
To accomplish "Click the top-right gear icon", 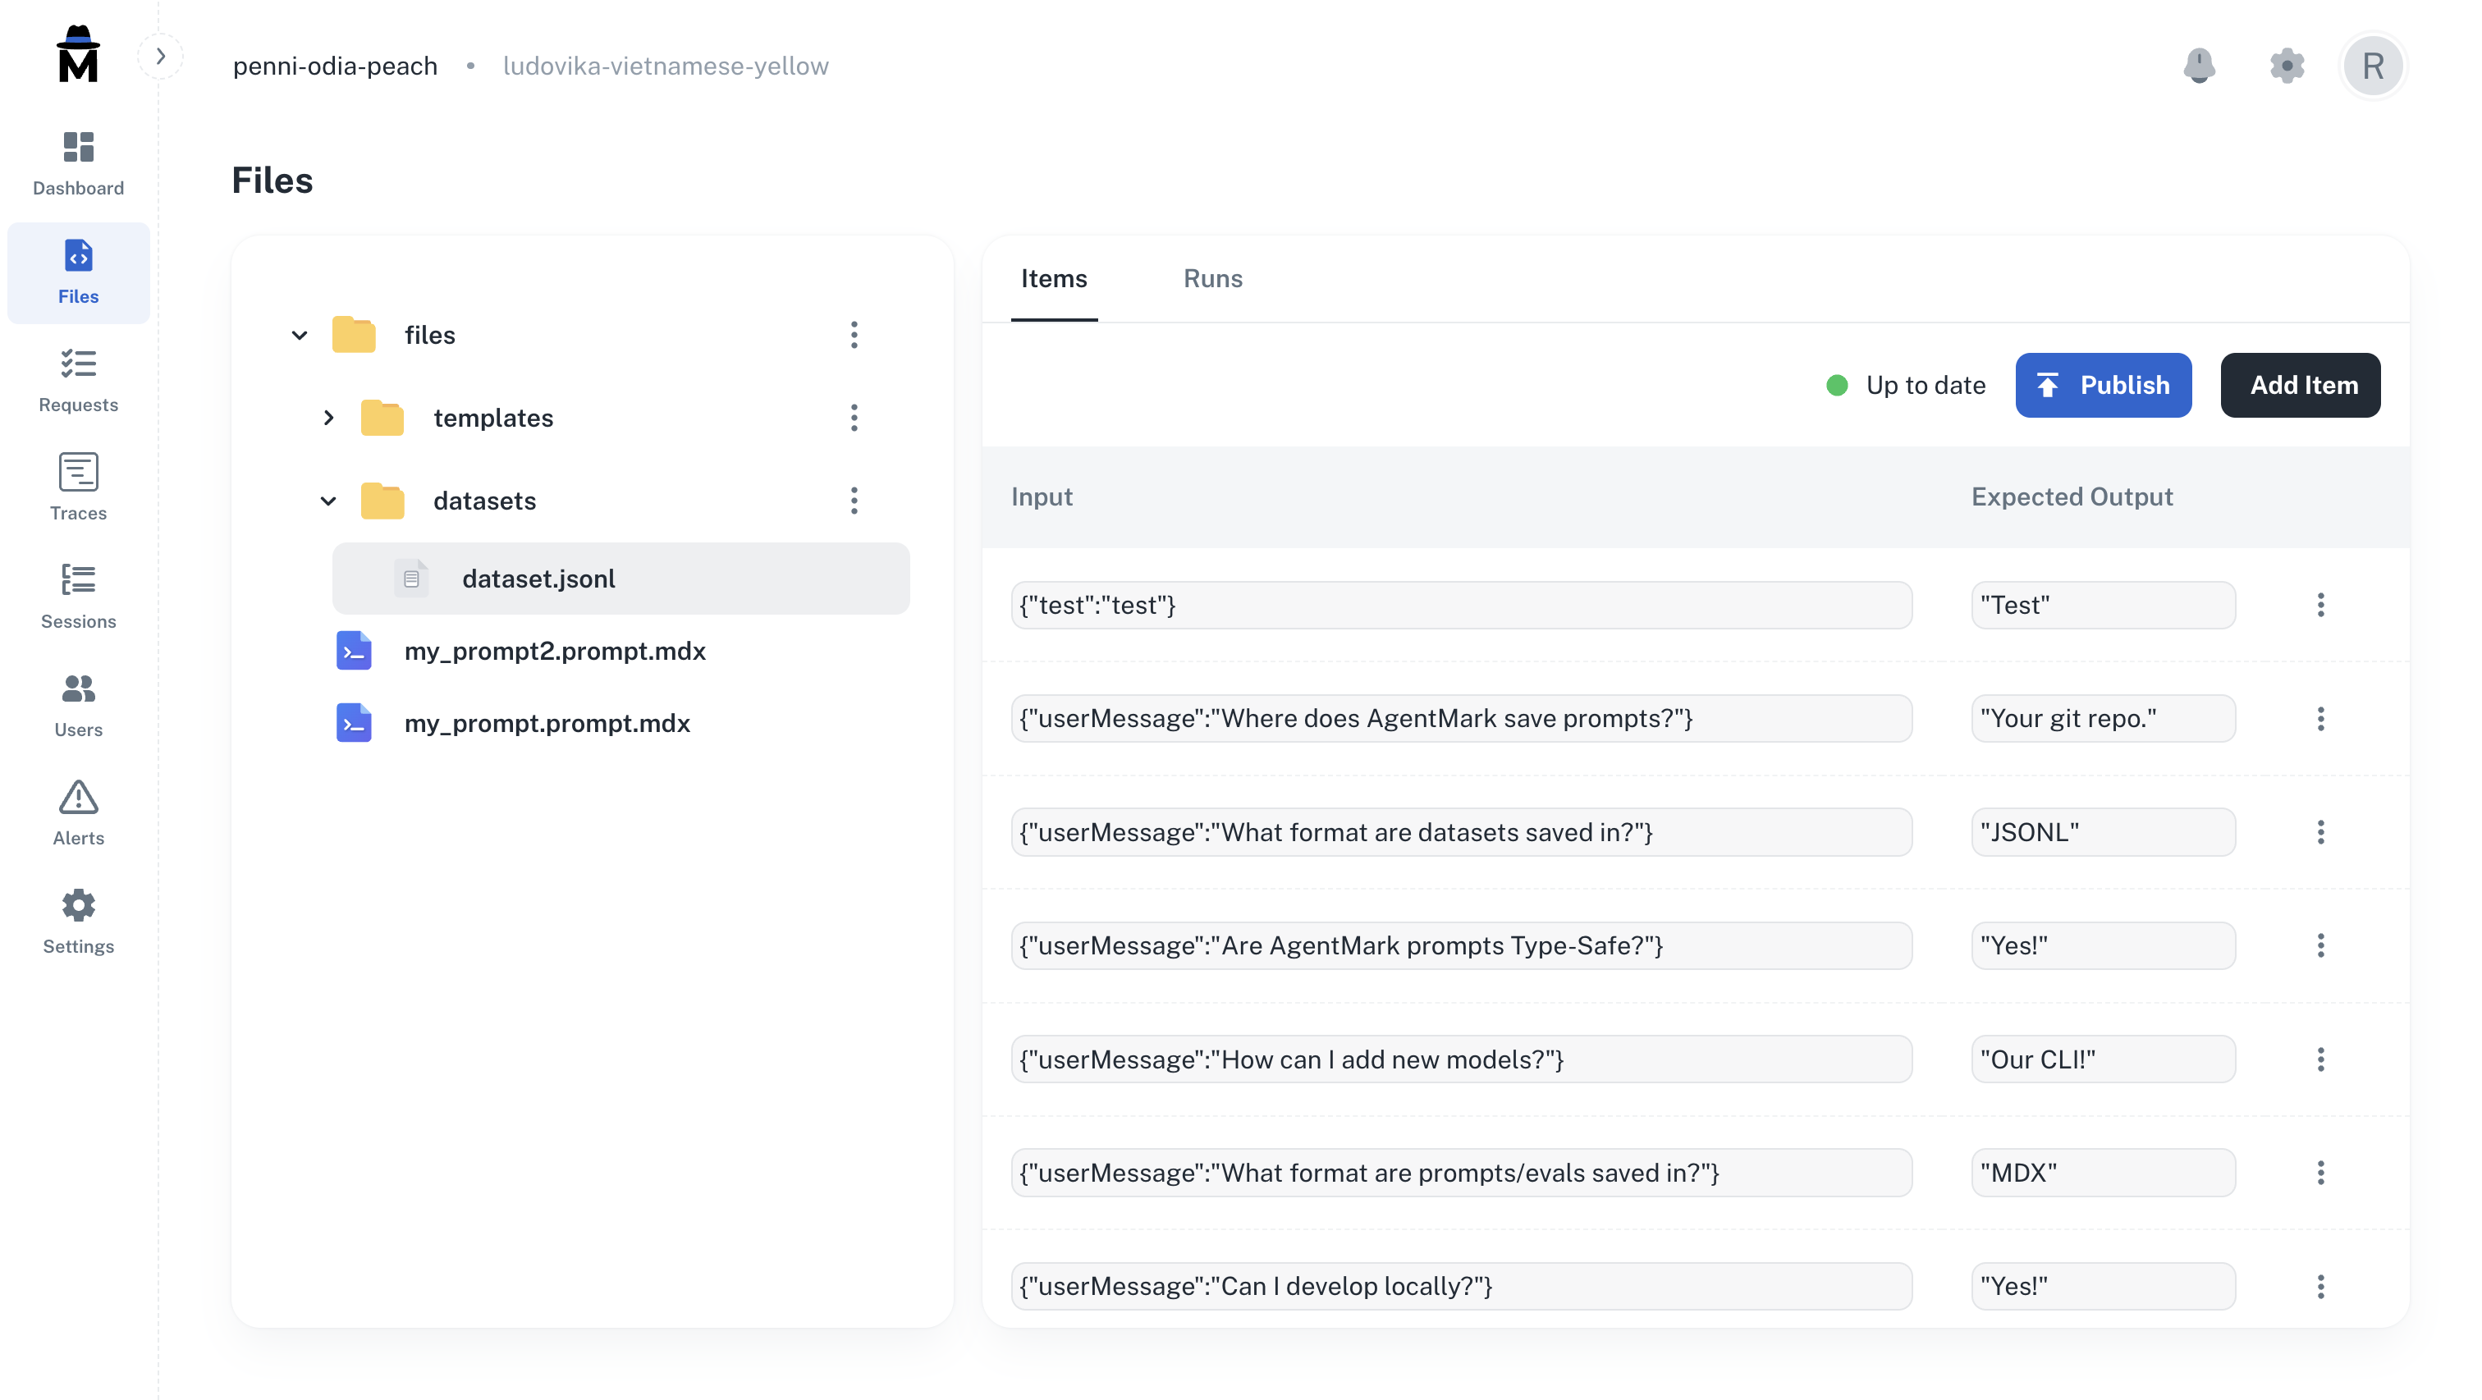I will click(x=2287, y=66).
